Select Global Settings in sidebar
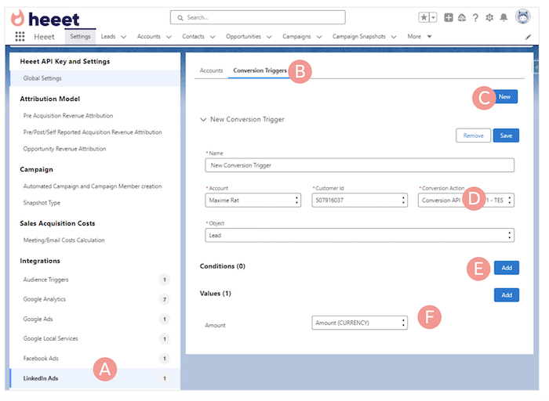Viewport: 549px width, 401px height. [x=95, y=78]
